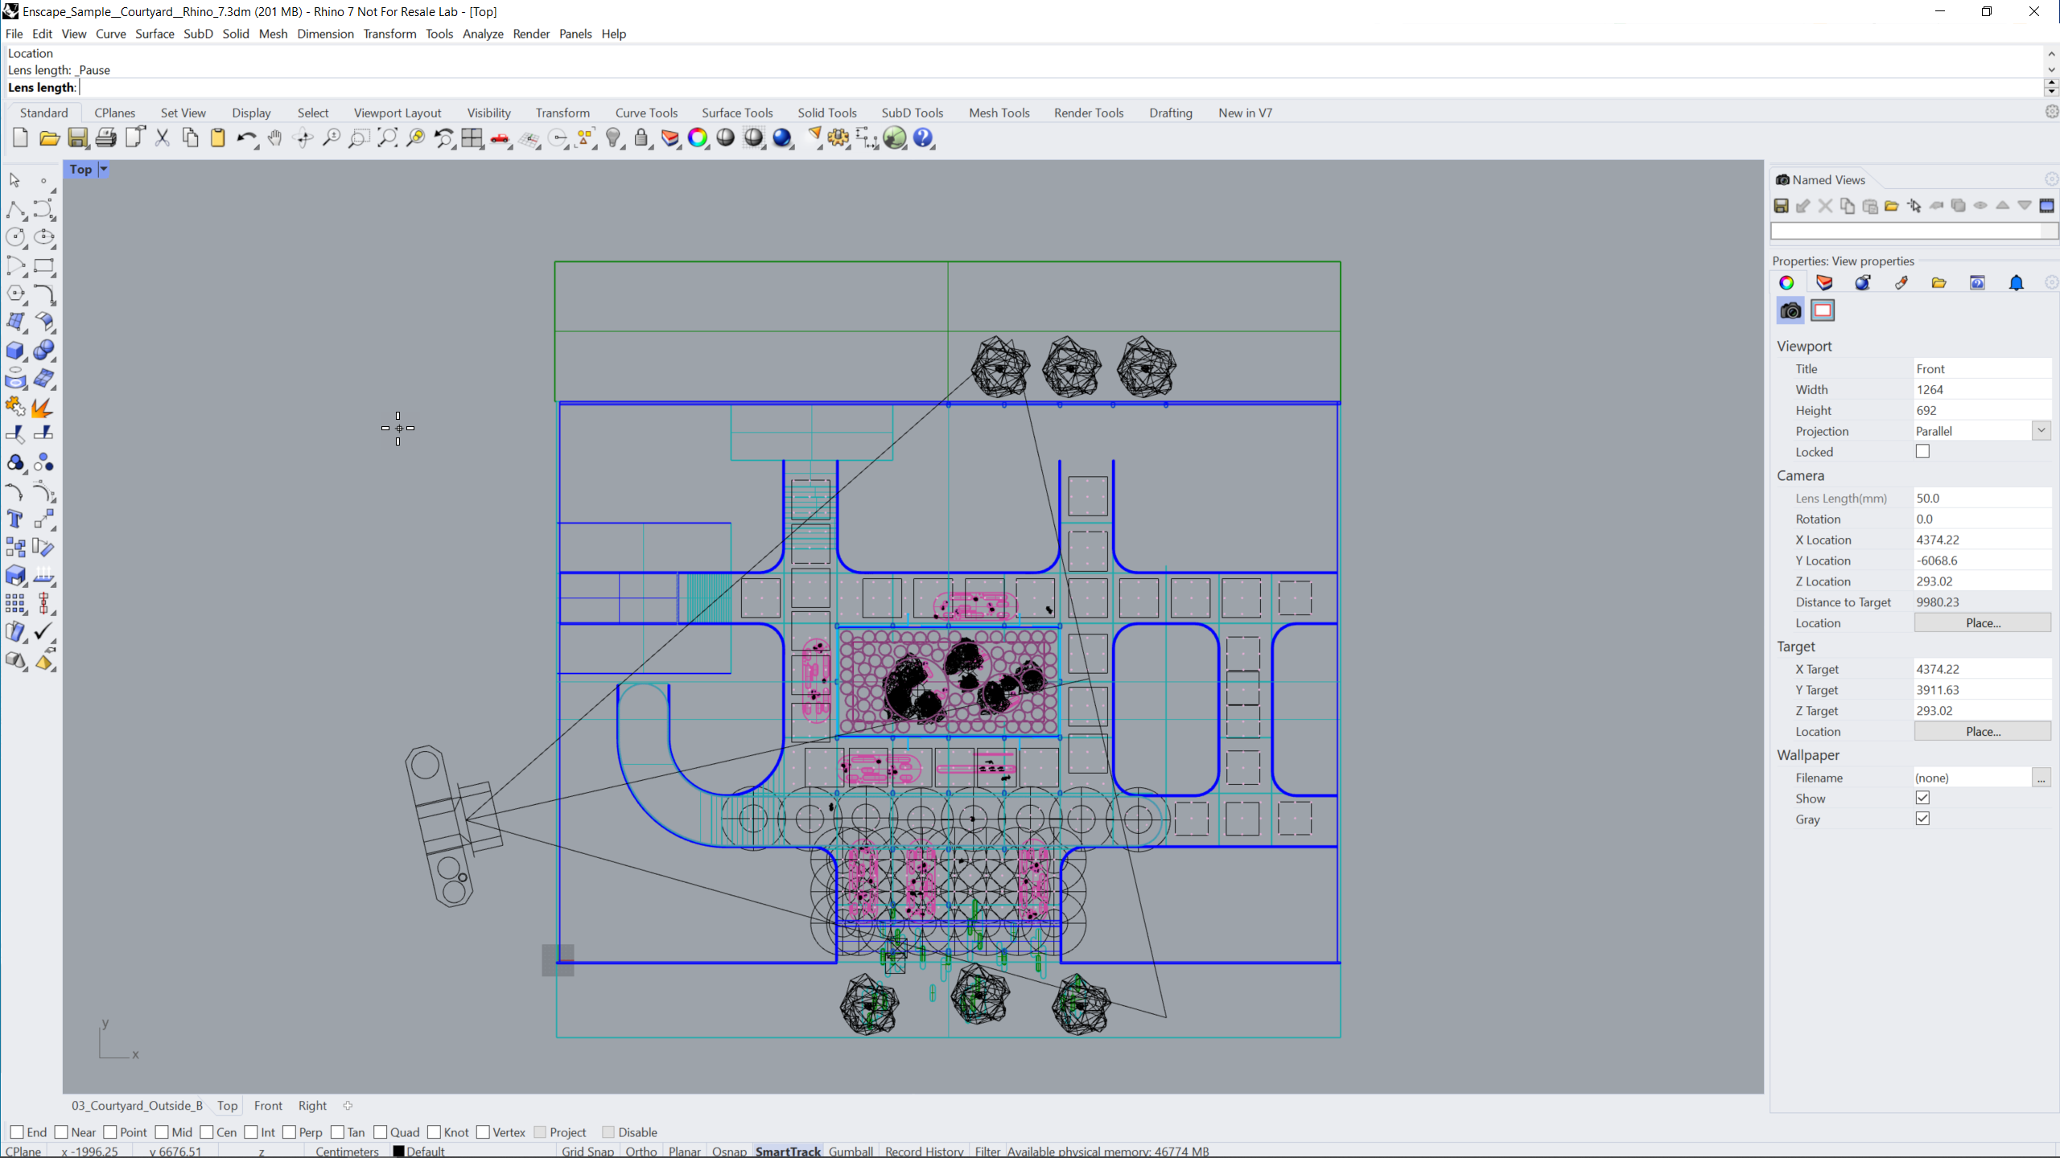Click the viewport Title value field
Viewport: 2060px width, 1158px height.
click(x=1982, y=368)
